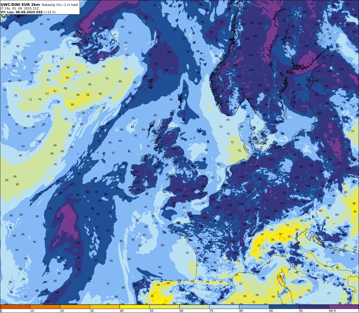Select the pale green 60–70 legend swatch
The height and width of the screenshot is (313, 359).
(x=194, y=307)
